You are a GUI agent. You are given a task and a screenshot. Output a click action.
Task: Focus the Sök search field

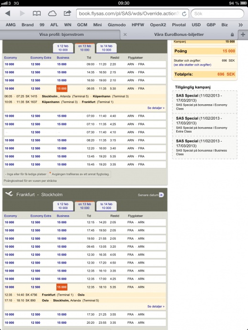click(x=217, y=14)
